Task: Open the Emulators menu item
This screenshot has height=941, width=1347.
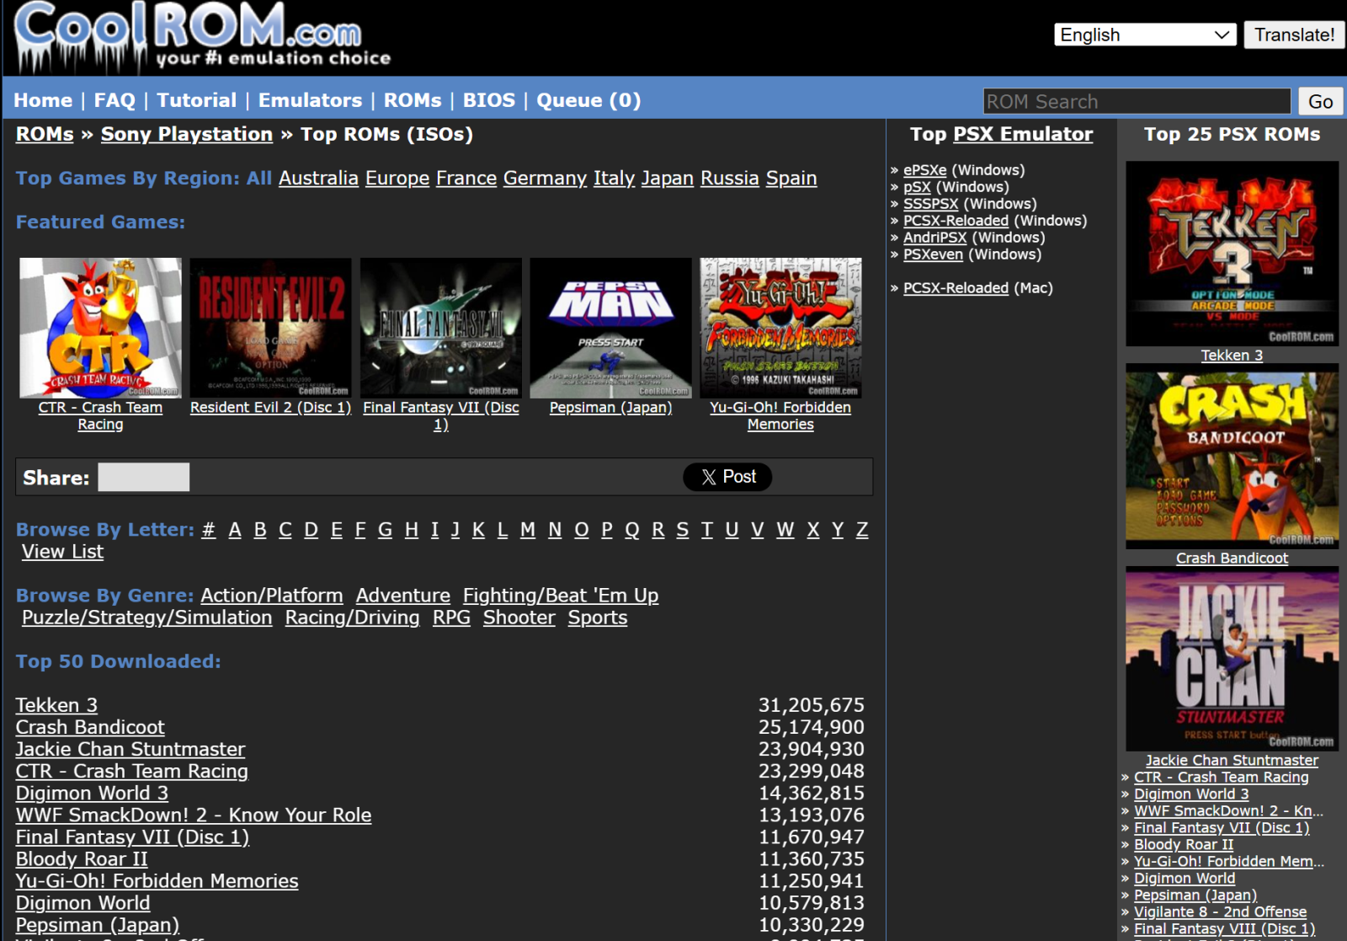Action: (310, 100)
